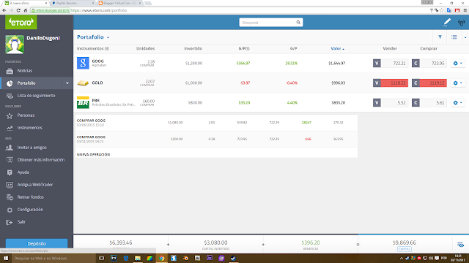Open the filter funnel icon
Viewport: 469px width, 263px height.
point(440,37)
